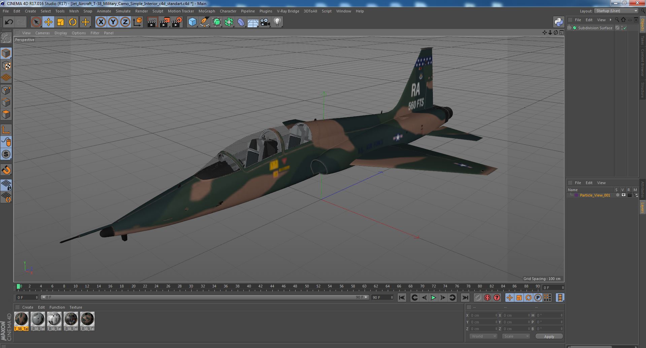Add a Cube primitive object
This screenshot has height=348, width=646.
[192, 22]
